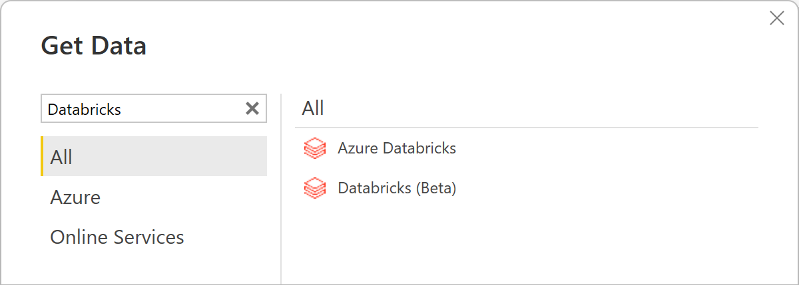Screen dimensions: 799x285
Task: Click the Databricks (Beta) connector icon
Action: [314, 189]
